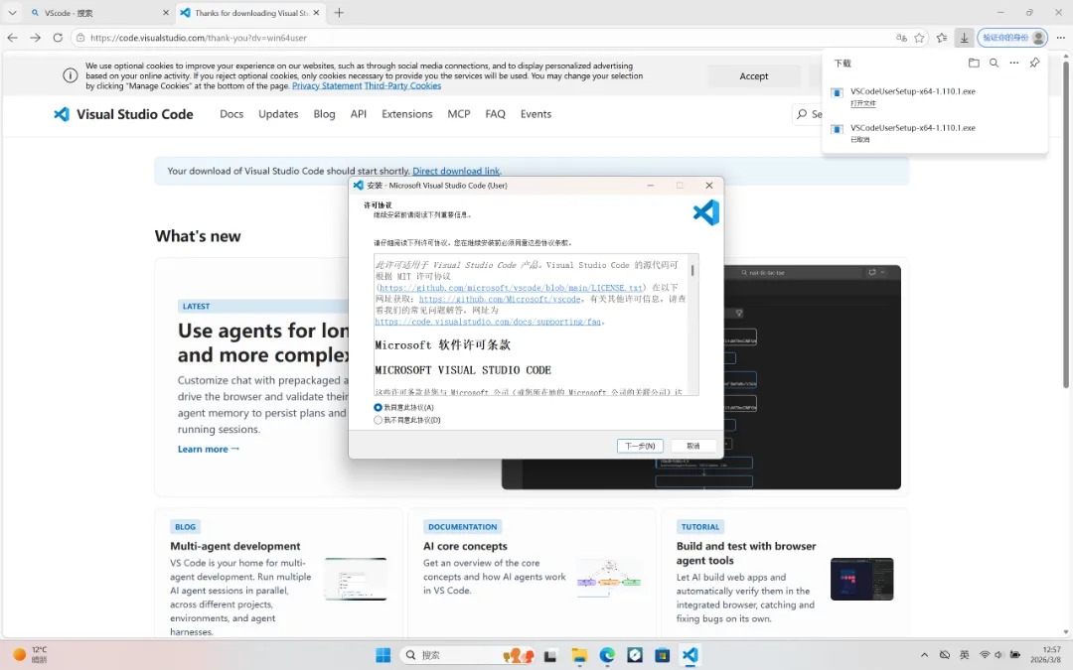1073x670 pixels.
Task: Open the supporting/faq link in license text
Action: 487,322
